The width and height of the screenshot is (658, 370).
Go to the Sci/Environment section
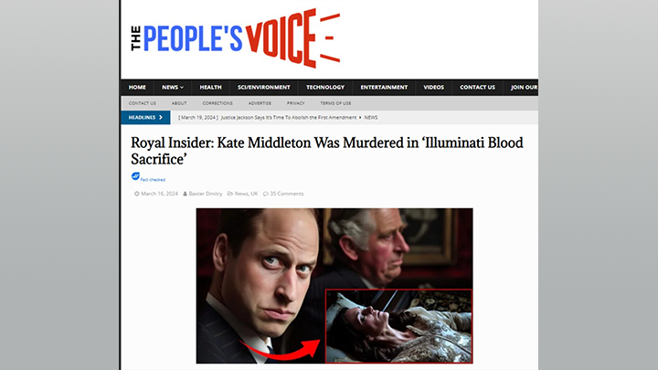(x=263, y=88)
